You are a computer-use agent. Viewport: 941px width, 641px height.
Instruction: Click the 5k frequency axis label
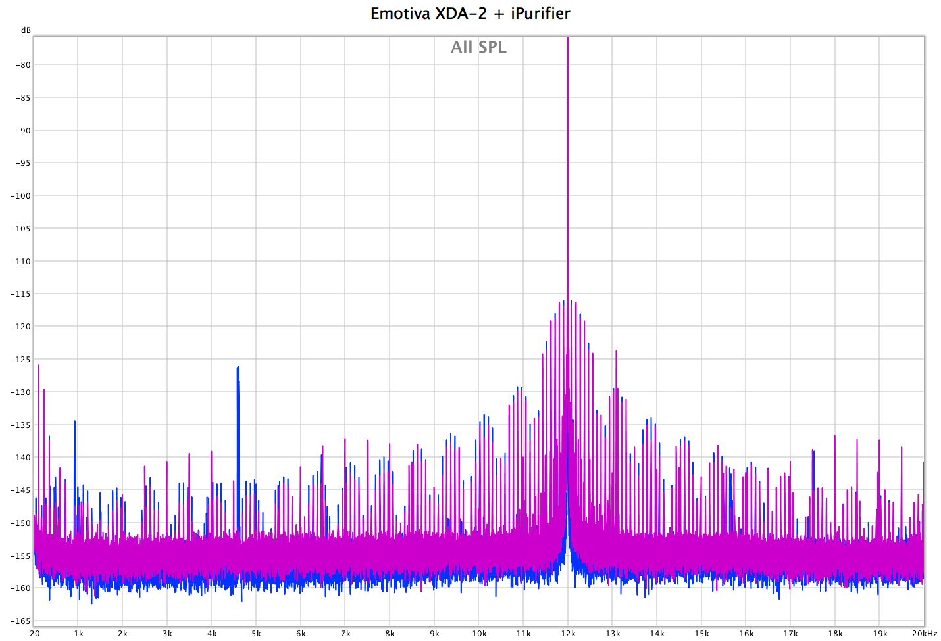(256, 634)
